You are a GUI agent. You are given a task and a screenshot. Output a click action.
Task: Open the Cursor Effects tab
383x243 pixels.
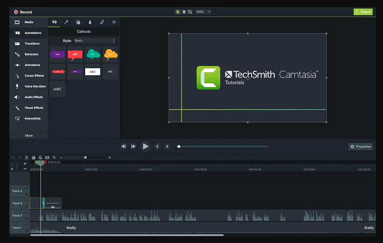pyautogui.click(x=29, y=76)
